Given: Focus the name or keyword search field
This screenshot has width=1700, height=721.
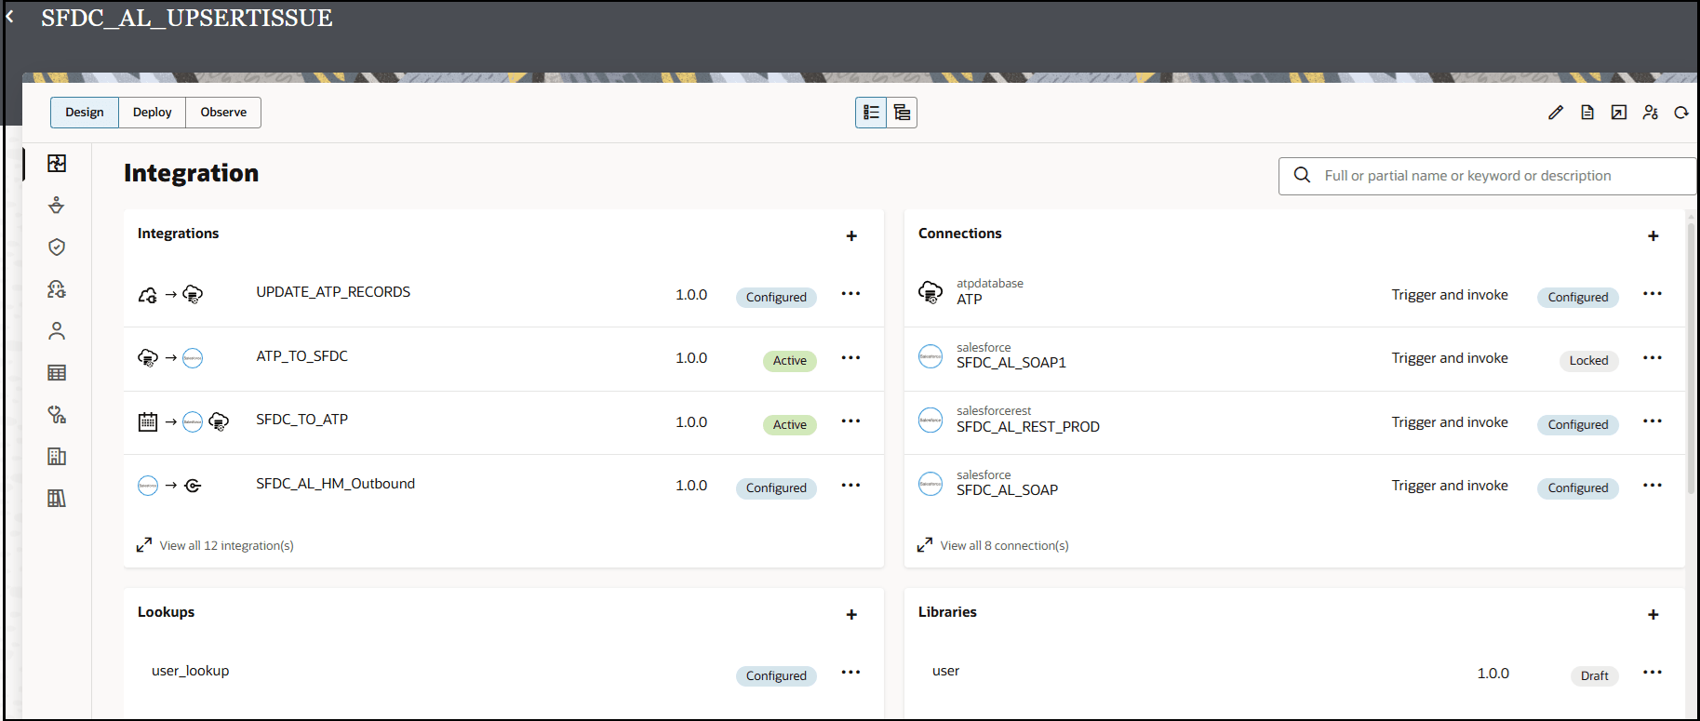Looking at the screenshot, I should 1487,176.
